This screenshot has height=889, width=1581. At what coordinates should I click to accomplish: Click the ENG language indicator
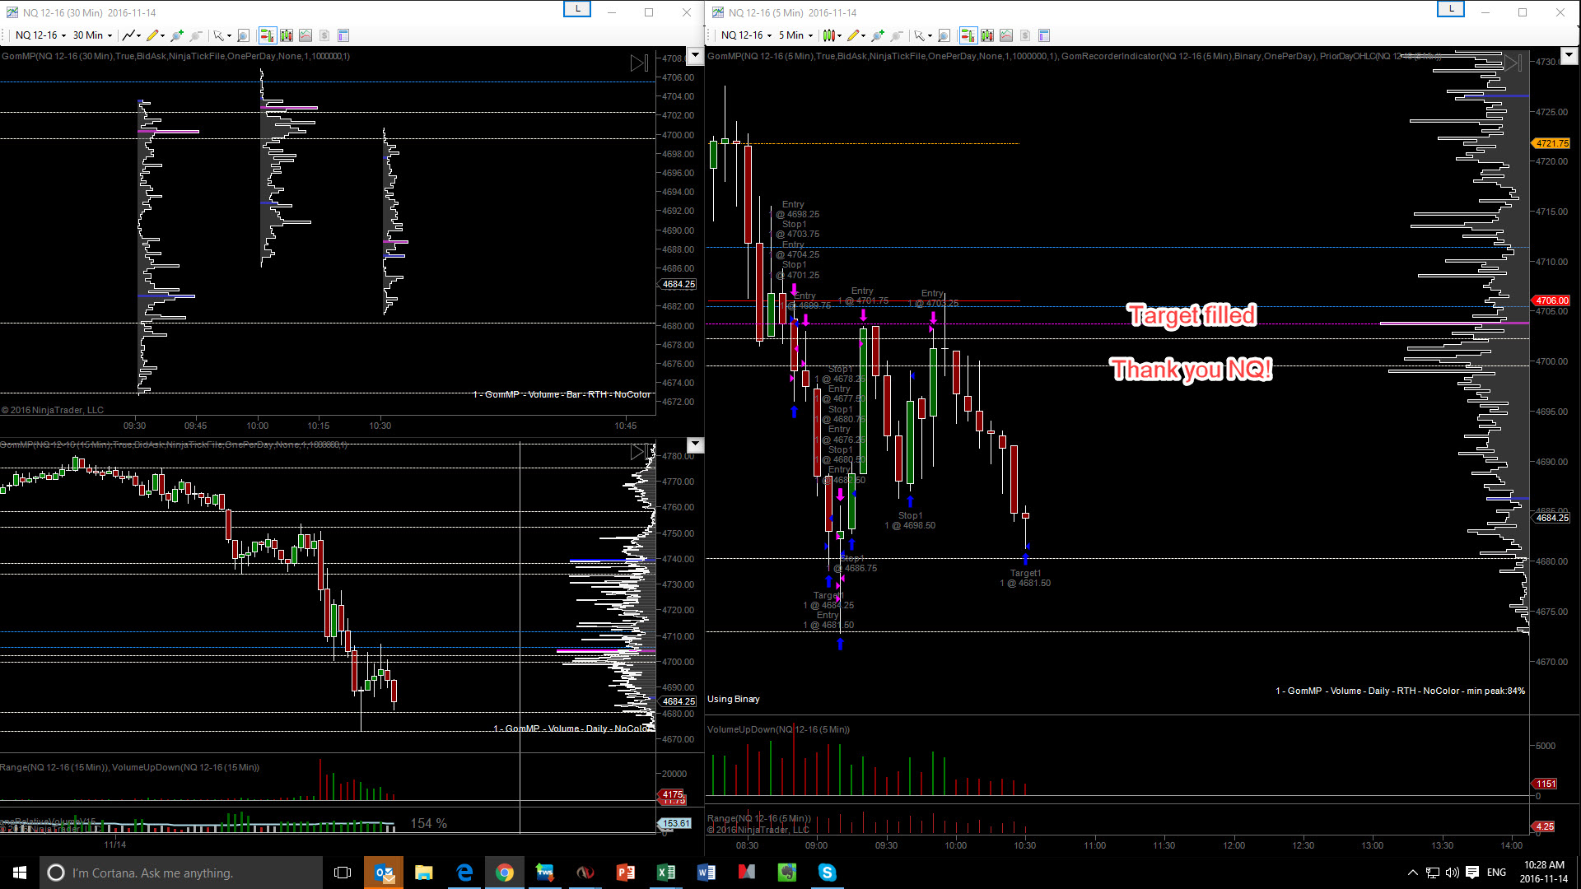[x=1497, y=873]
